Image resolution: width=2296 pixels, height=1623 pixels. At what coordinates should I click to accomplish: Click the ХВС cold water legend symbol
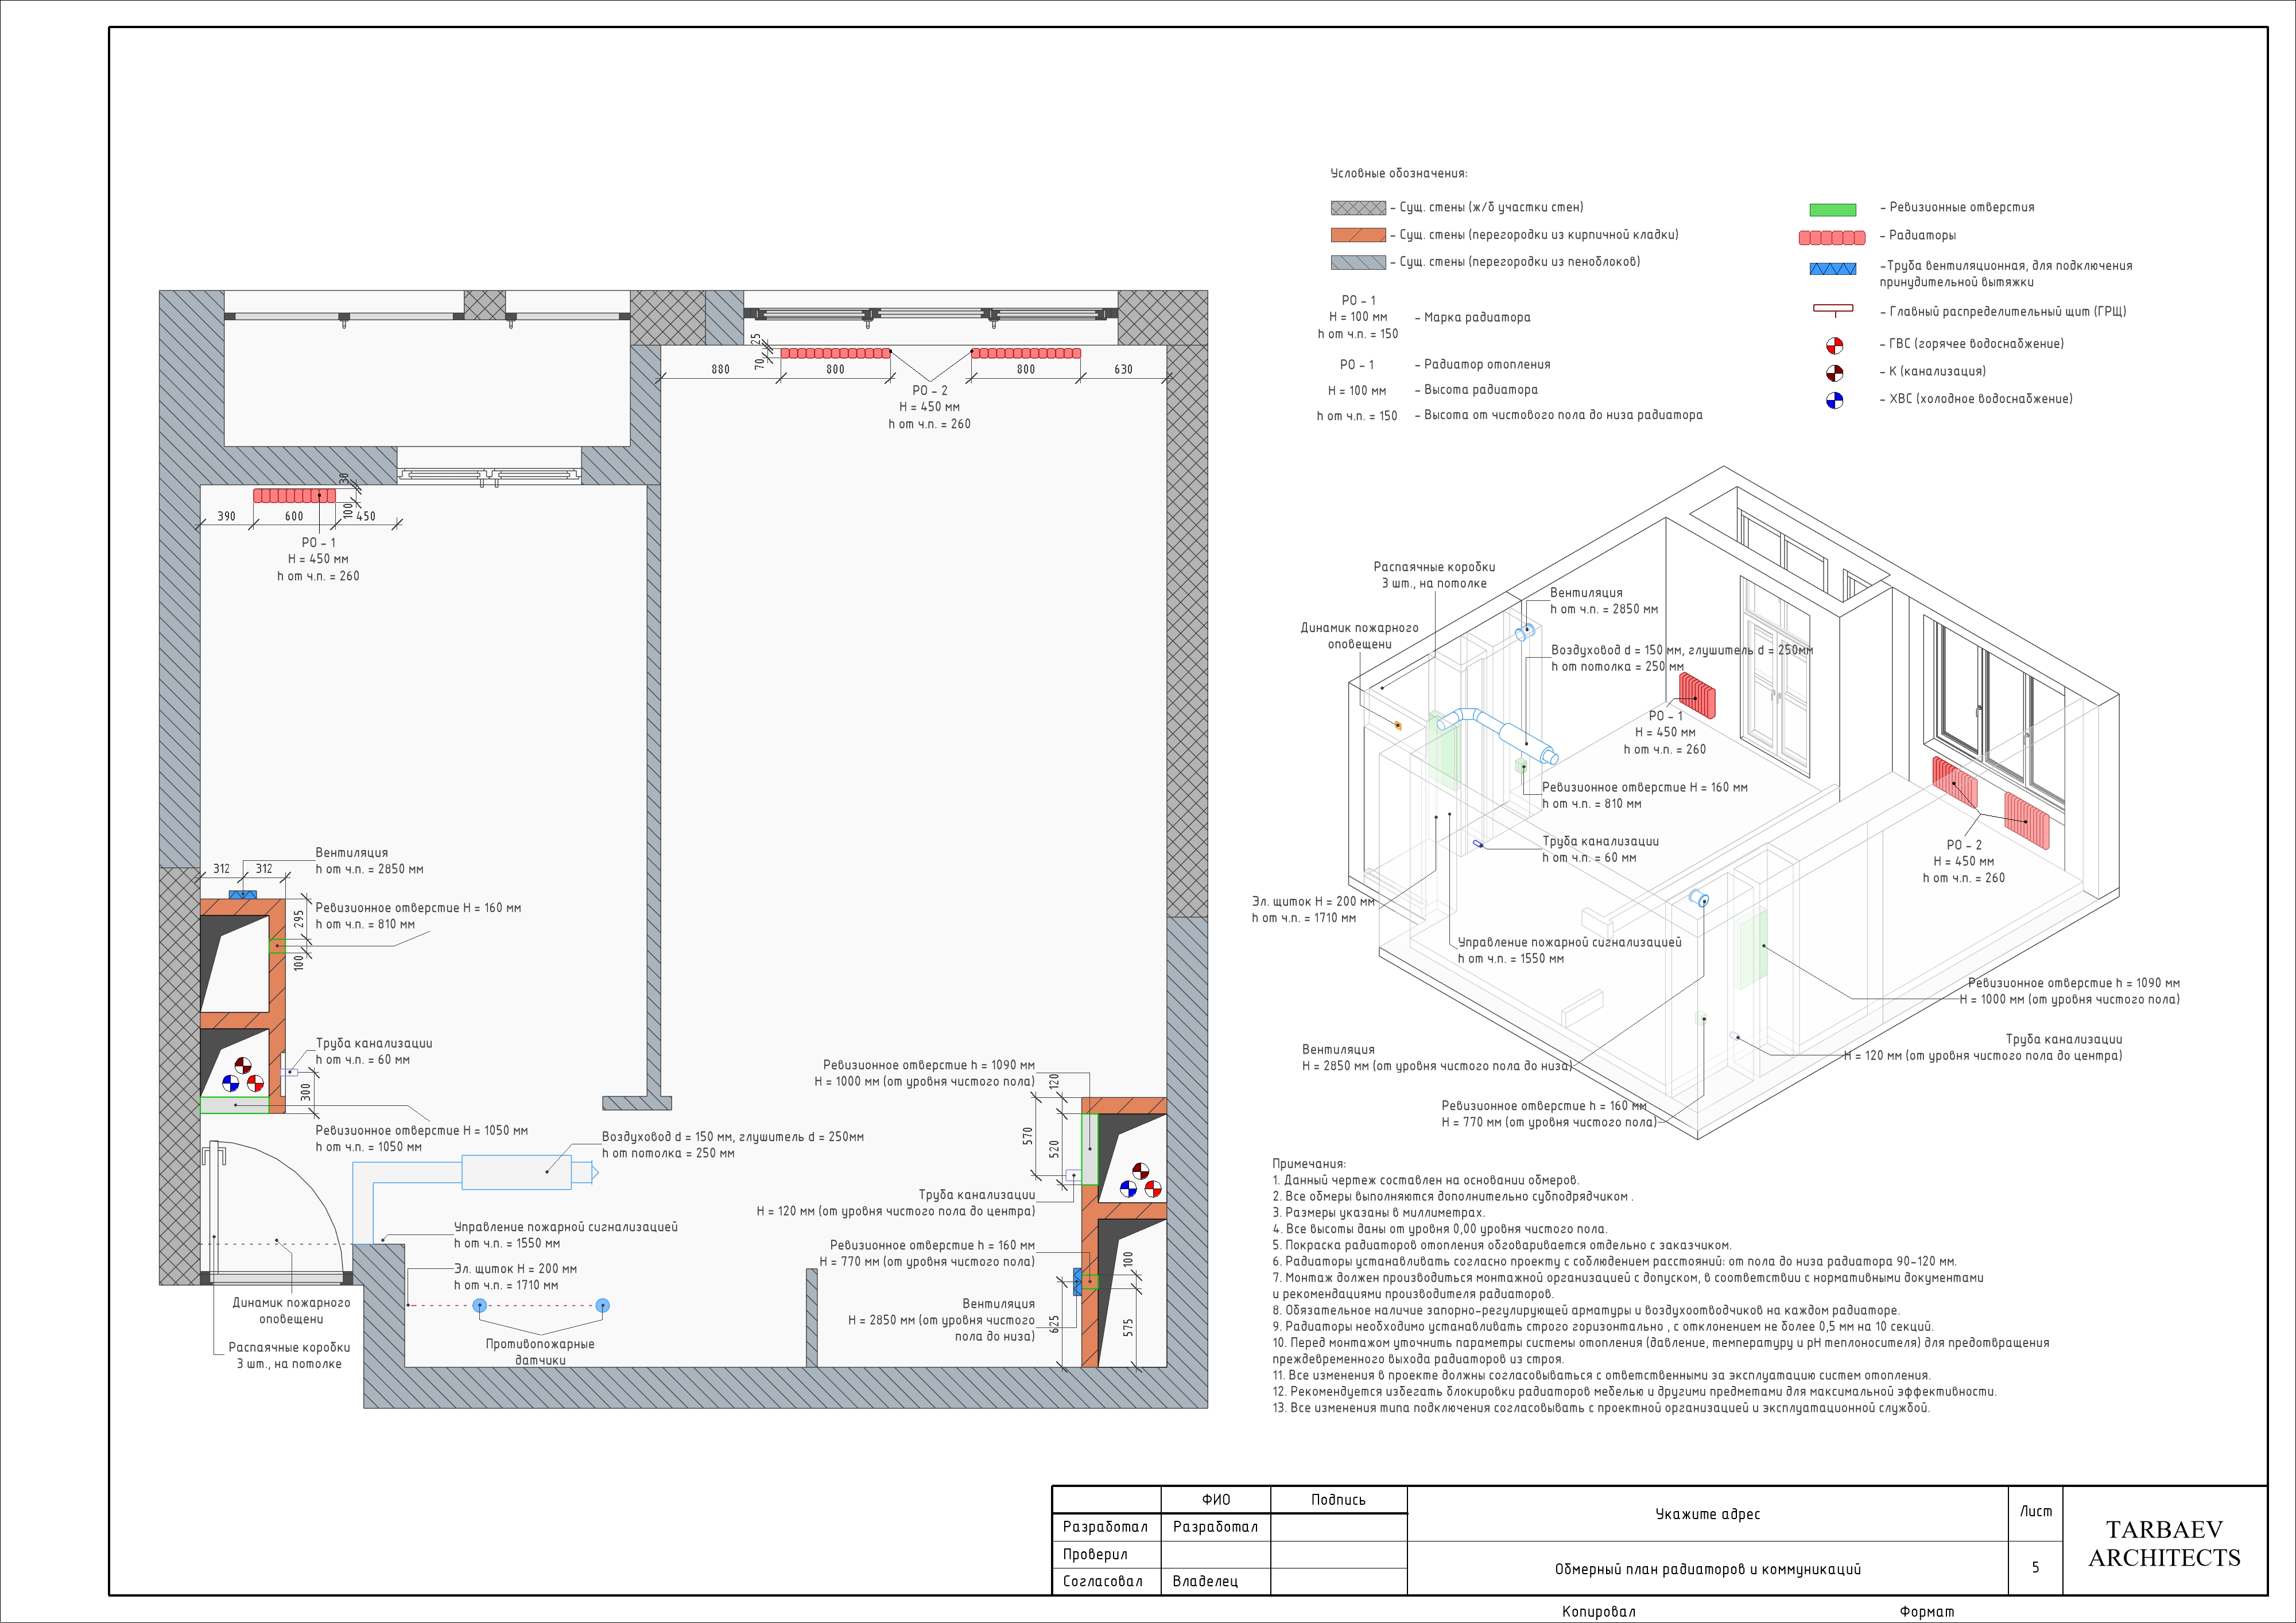1834,401
